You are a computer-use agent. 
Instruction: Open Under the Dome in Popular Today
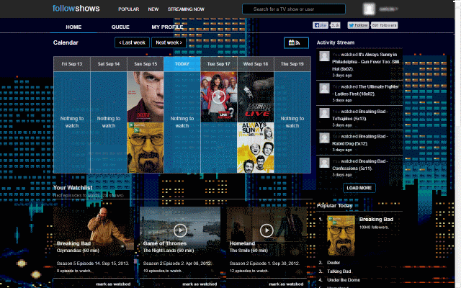[x=344, y=280]
